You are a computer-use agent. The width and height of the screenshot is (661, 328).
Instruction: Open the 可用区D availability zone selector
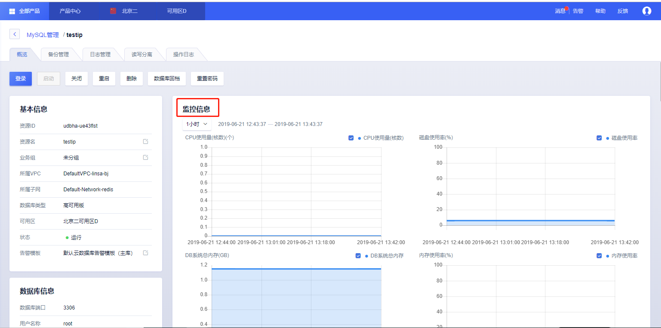tap(176, 11)
